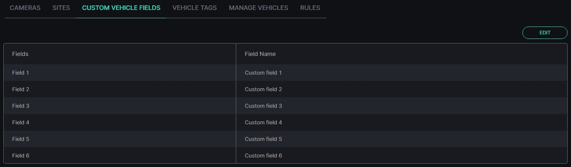Screen dimensions: 571x167
Task: Select the Field 3 row label
Action: [x=21, y=106]
